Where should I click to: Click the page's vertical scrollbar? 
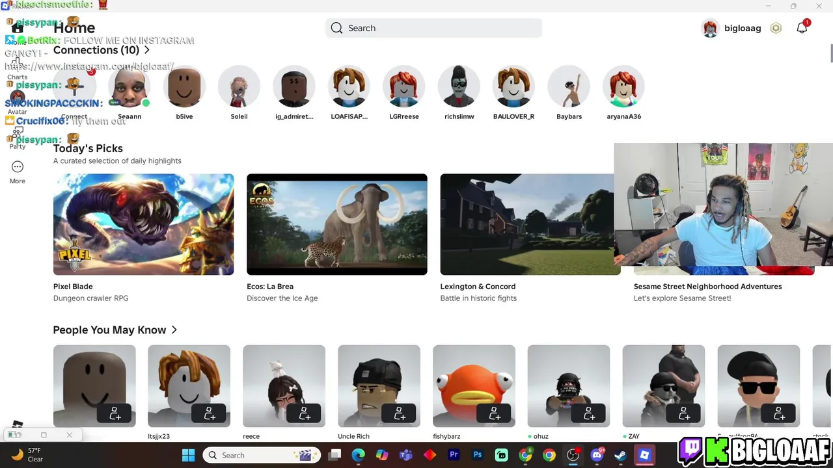point(830,53)
